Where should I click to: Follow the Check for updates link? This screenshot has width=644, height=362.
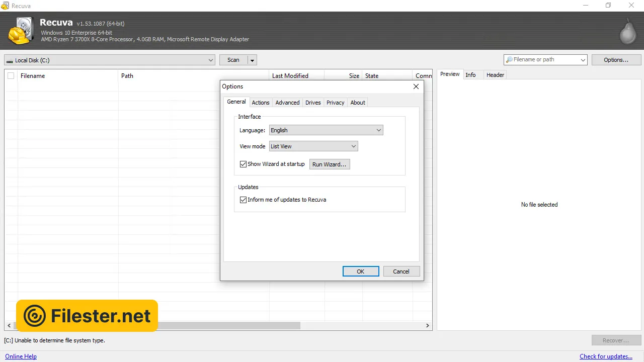point(606,356)
